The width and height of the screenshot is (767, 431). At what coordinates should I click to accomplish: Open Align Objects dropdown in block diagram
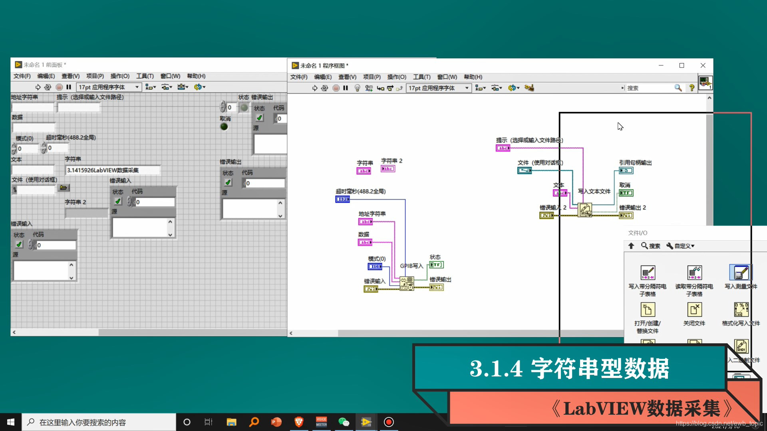click(x=480, y=88)
